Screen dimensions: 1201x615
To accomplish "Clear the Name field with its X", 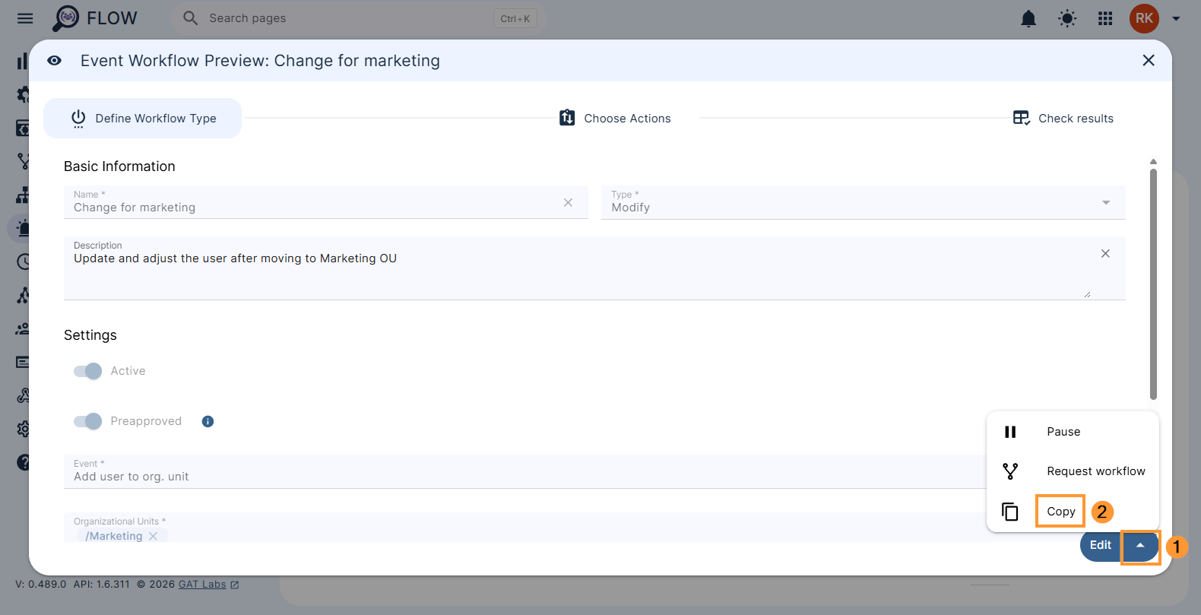I will (x=568, y=202).
